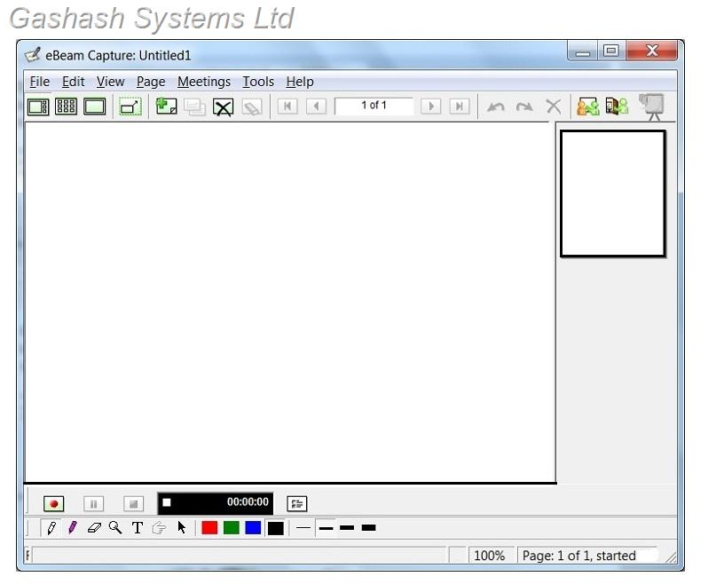Open the recording options icon
Image resolution: width=708 pixels, height=584 pixels.
296,503
